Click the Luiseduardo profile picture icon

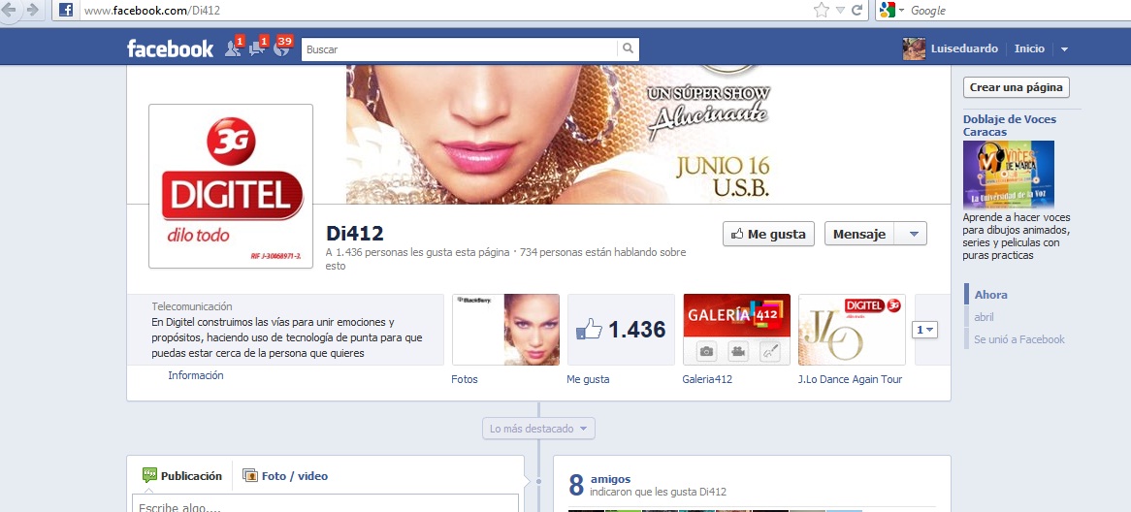(914, 48)
